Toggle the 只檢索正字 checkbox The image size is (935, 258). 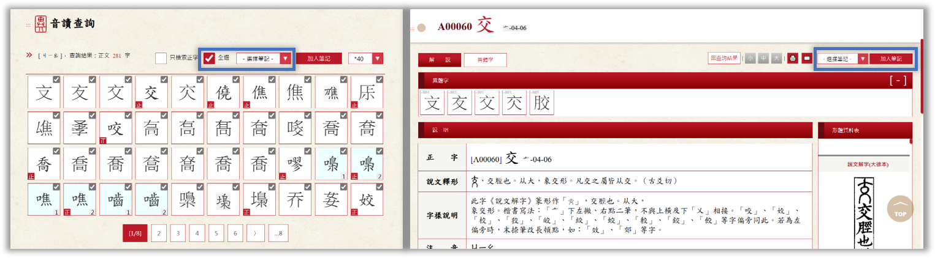(161, 58)
